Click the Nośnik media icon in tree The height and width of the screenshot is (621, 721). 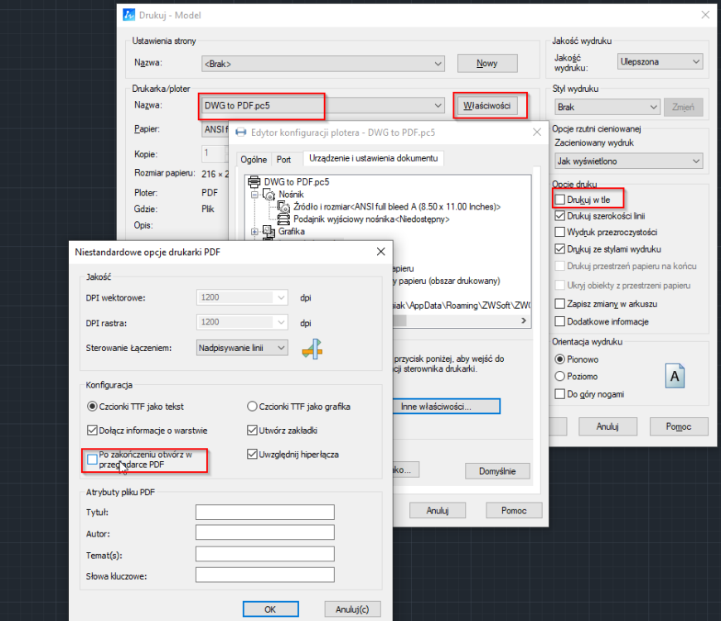click(269, 195)
